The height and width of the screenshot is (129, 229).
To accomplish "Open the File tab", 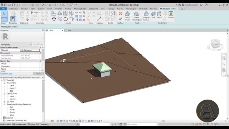I will click(3, 9).
